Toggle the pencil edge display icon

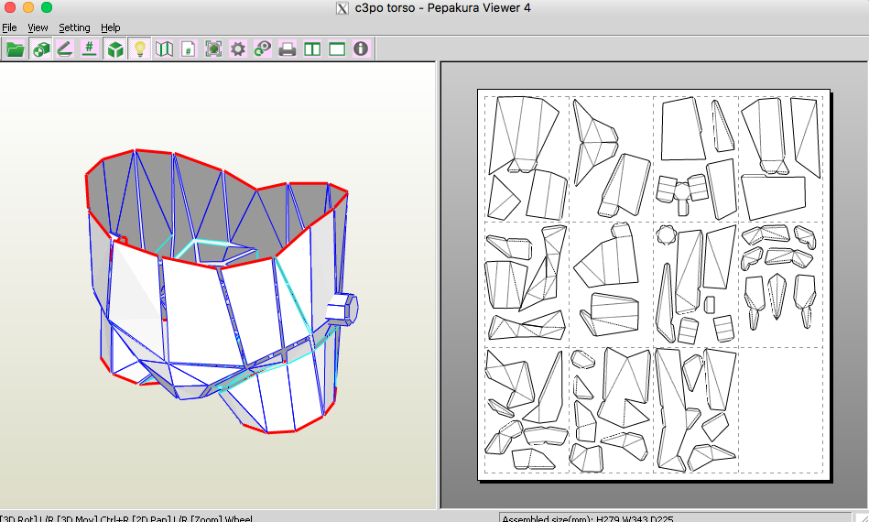tap(65, 49)
